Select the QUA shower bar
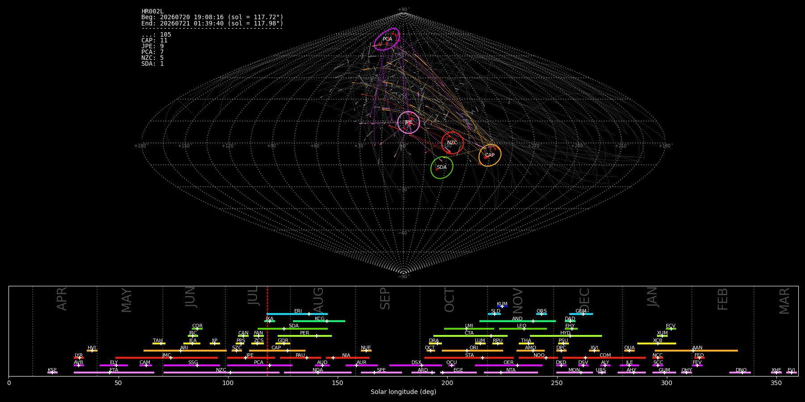The height and width of the screenshot is (402, 805). [629, 351]
